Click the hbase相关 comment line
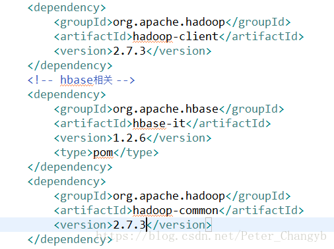The width and height of the screenshot is (334, 249). 81,80
